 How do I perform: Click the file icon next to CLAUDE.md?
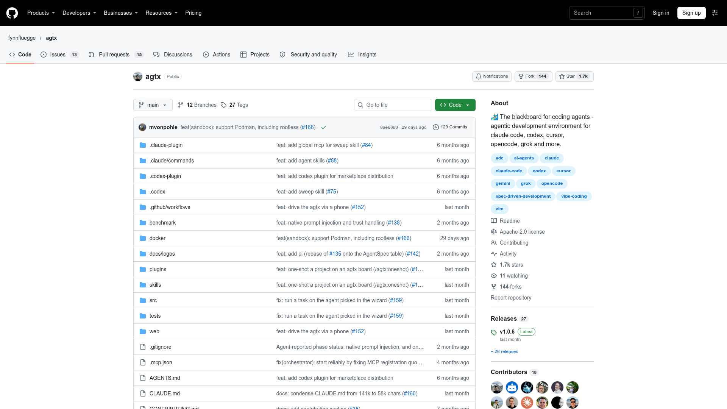(143, 393)
